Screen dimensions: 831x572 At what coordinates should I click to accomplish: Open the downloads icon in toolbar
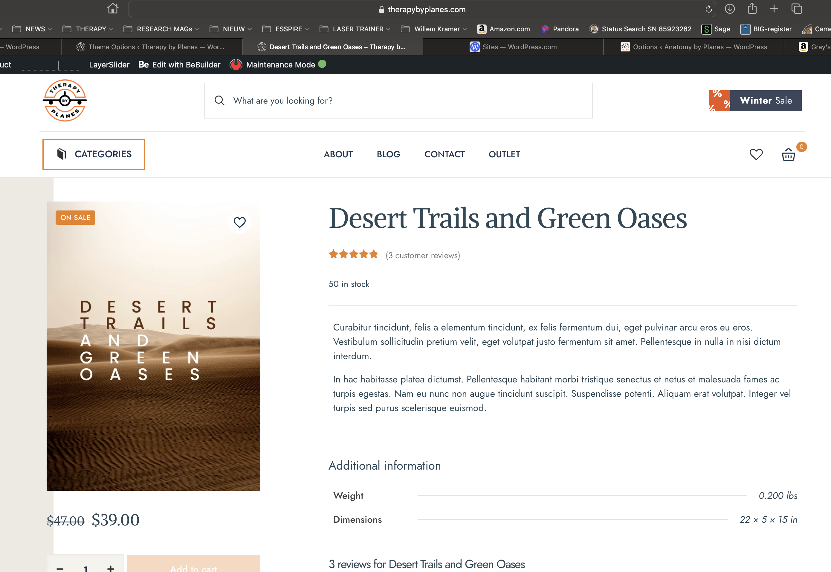tap(729, 9)
